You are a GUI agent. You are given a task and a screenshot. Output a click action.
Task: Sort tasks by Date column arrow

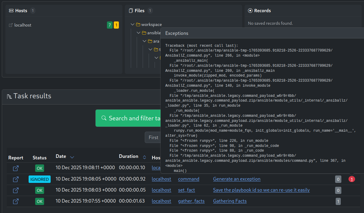tap(72, 157)
